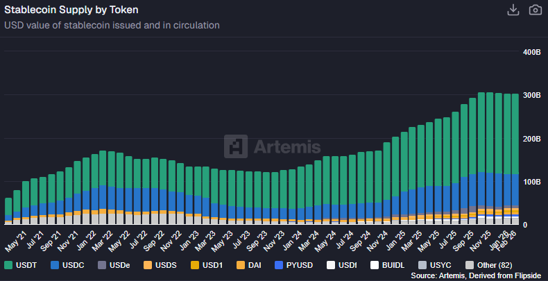
Task: Click the last bar for Feb '26
Action: (x=515, y=158)
